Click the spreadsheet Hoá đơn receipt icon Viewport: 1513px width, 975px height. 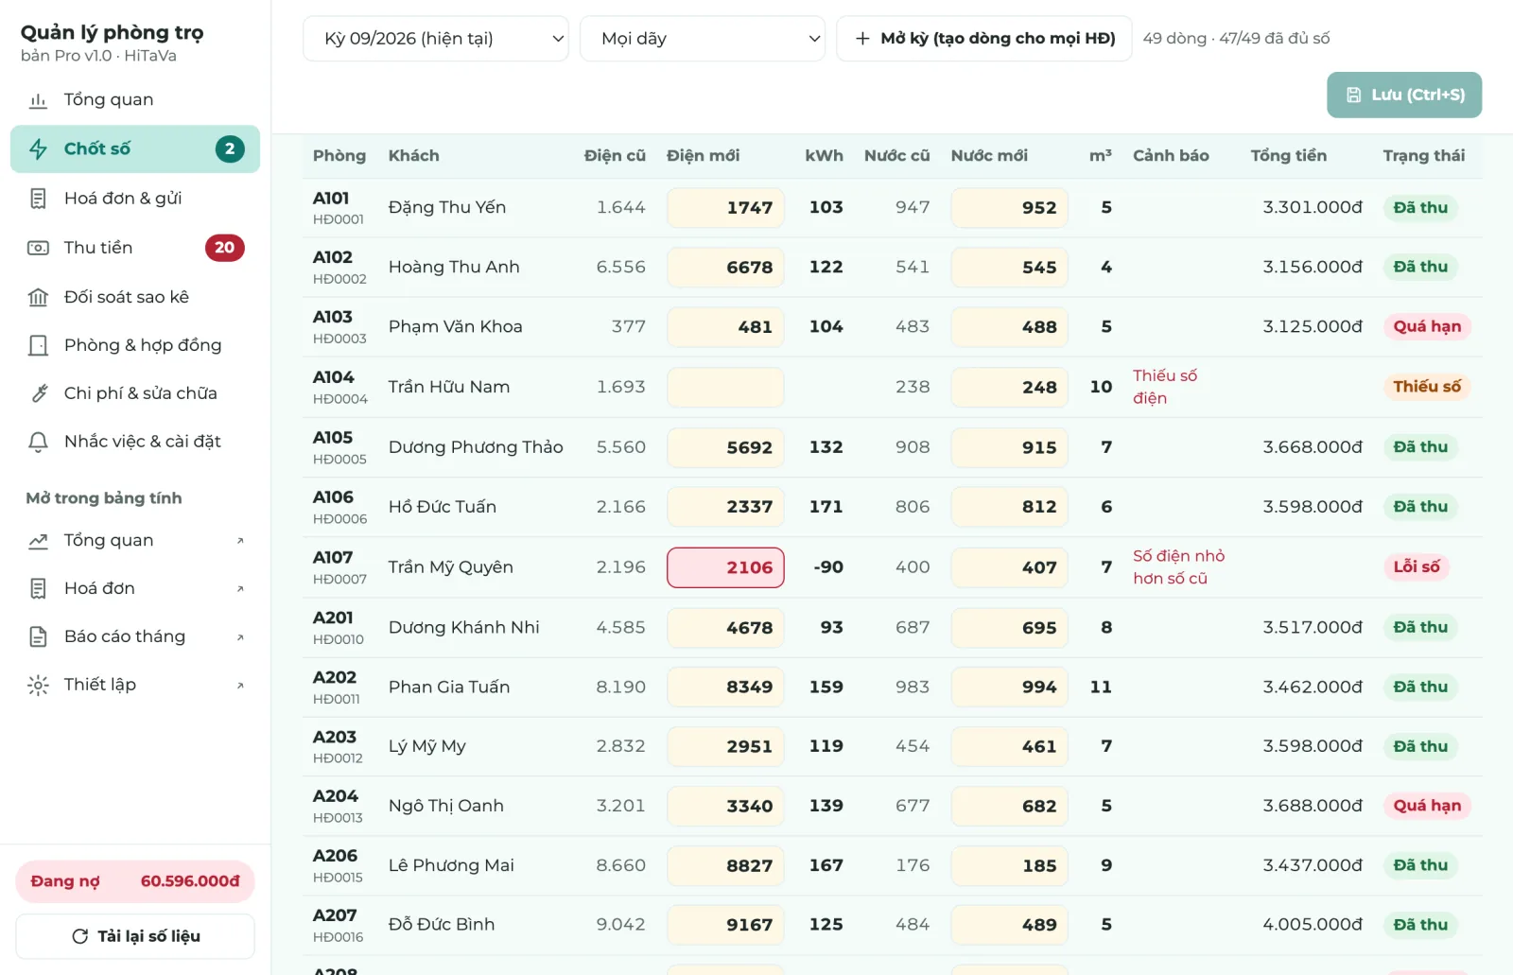38,588
